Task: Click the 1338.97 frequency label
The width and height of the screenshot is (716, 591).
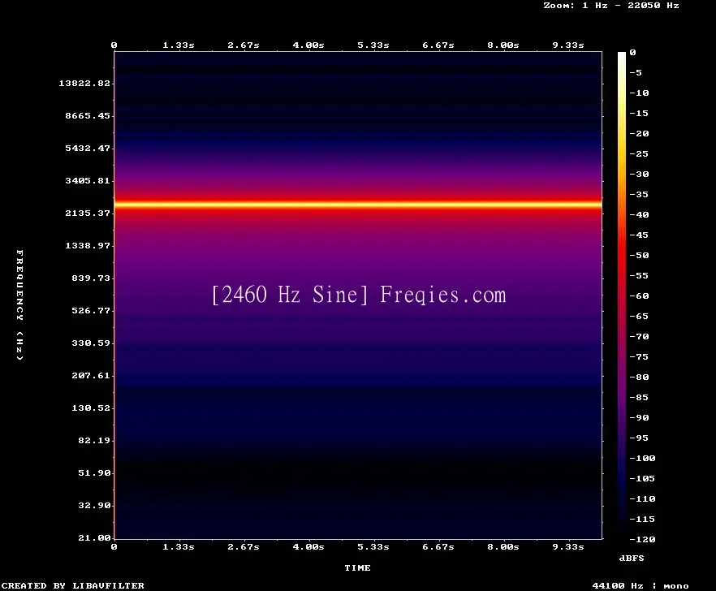Action: pos(88,245)
